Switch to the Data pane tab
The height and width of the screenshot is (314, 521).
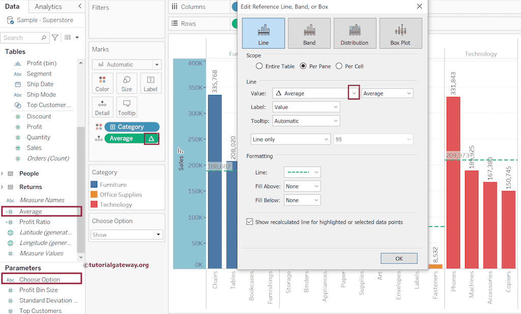pyautogui.click(x=12, y=6)
